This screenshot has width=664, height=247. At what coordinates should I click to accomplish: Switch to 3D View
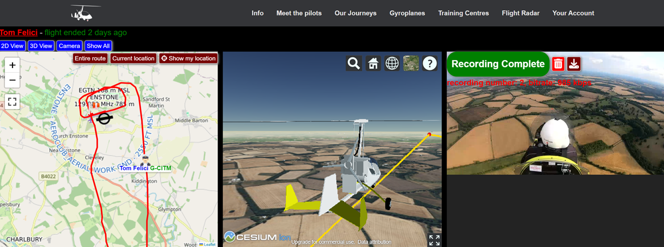pyautogui.click(x=41, y=46)
